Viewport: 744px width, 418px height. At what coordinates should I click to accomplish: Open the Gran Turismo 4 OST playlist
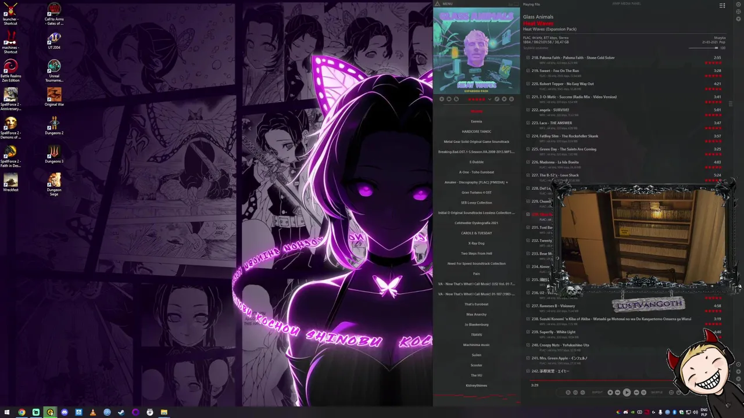476,192
